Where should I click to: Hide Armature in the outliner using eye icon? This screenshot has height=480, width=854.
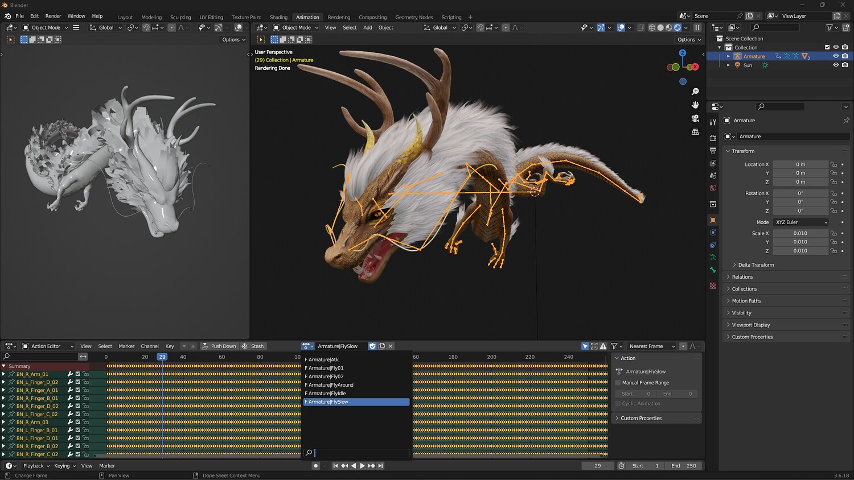[836, 56]
